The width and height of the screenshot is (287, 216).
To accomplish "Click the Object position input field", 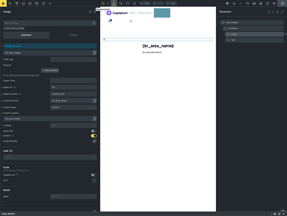I will 73,94.
